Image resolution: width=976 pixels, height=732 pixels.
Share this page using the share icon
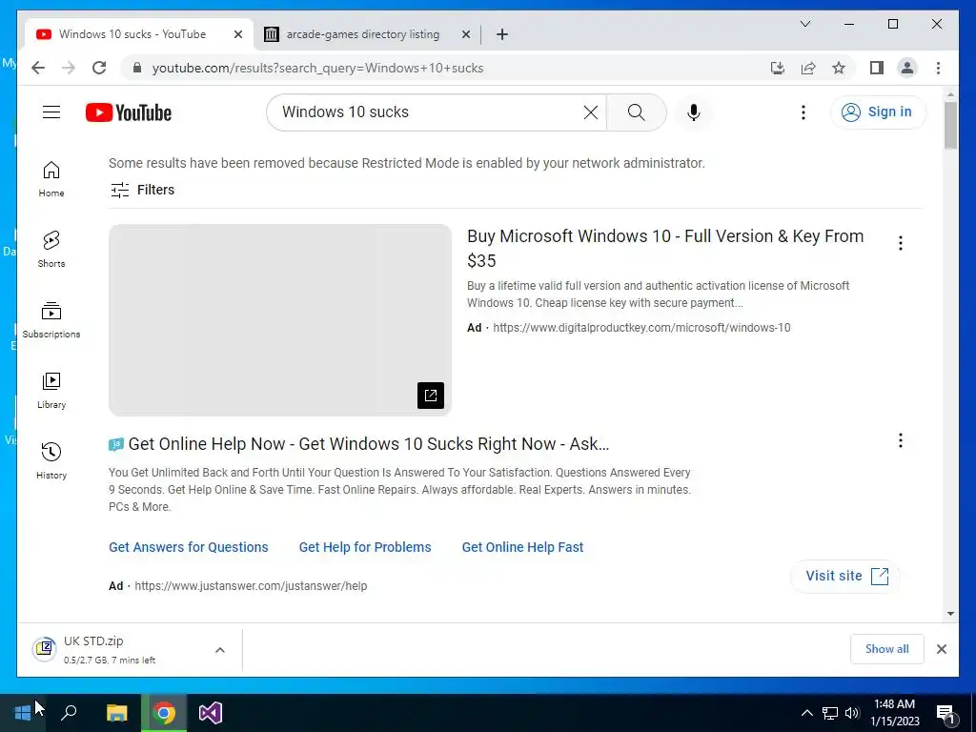point(808,68)
